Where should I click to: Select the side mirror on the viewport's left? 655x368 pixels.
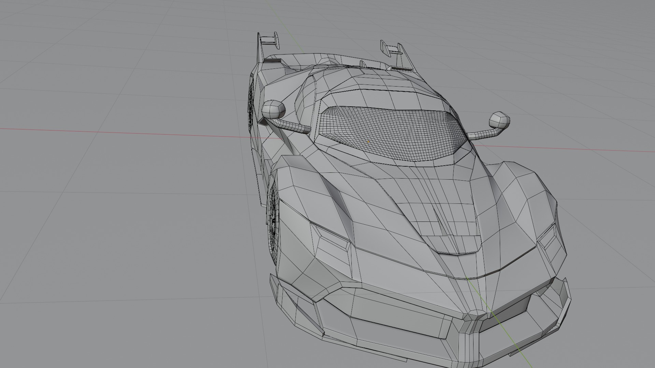[x=273, y=109]
